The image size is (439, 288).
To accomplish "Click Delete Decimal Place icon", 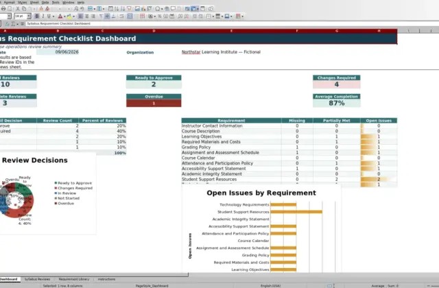I will click(186, 16).
